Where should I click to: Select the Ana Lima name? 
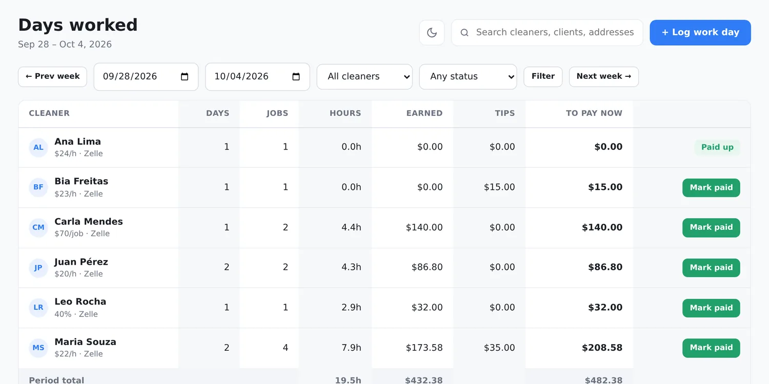click(x=78, y=142)
